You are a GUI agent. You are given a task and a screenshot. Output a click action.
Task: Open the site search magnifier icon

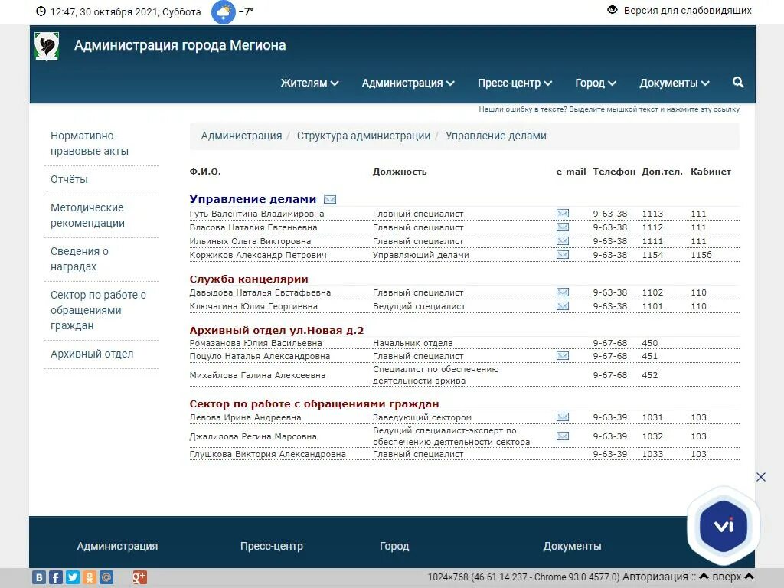point(738,83)
